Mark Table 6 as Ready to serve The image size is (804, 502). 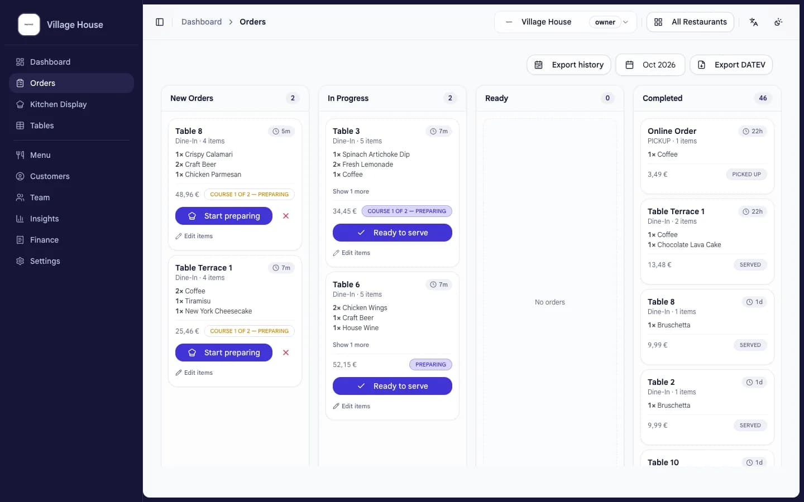coord(393,386)
